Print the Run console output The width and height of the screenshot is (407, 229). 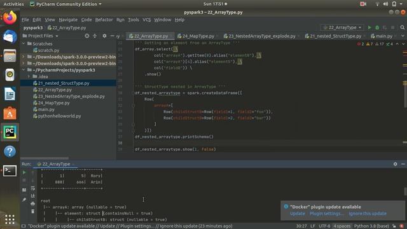[32, 204]
